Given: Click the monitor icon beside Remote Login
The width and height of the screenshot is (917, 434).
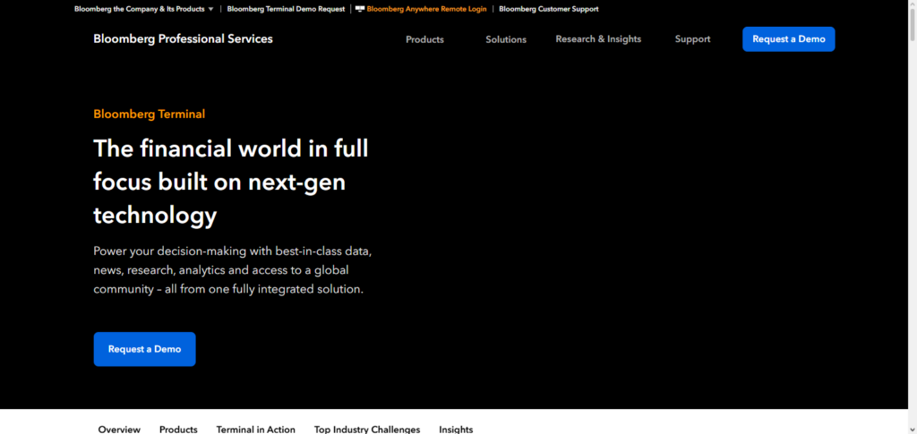Looking at the screenshot, I should [360, 9].
